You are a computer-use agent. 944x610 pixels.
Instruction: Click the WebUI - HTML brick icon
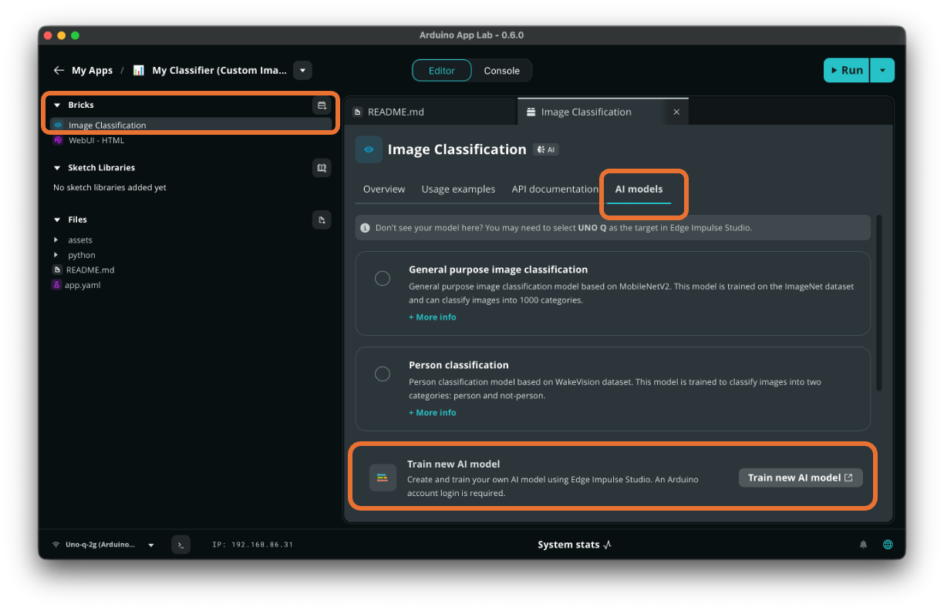(58, 140)
